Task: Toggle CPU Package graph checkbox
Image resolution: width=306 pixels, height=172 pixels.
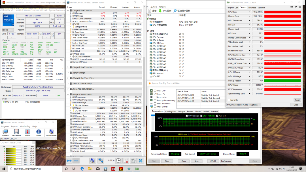Action: point(187,116)
